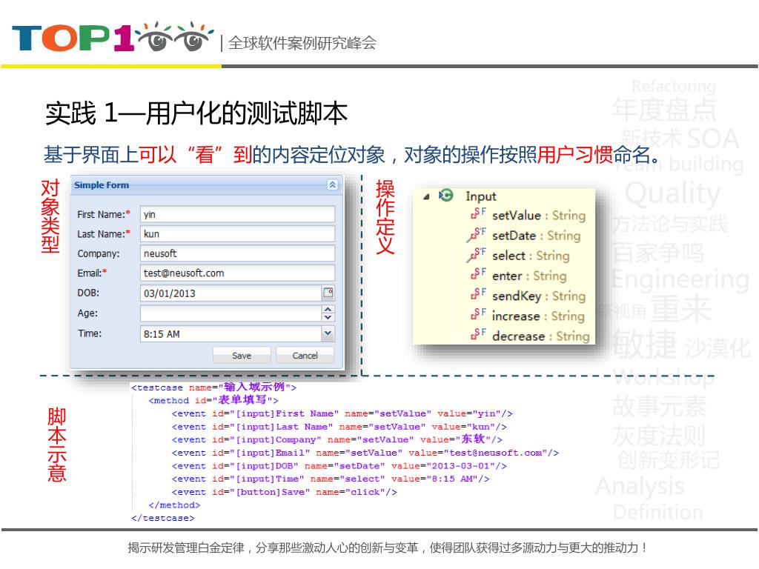
Task: Select sendKey : String member
Action: (x=539, y=296)
